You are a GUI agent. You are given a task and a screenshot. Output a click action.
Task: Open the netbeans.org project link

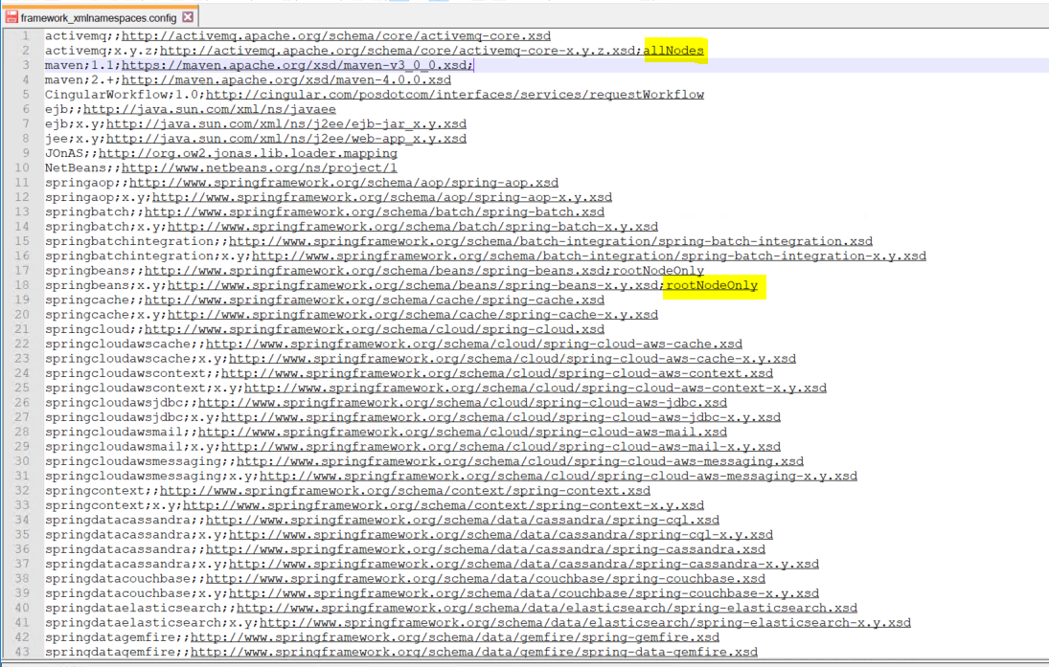tap(259, 167)
